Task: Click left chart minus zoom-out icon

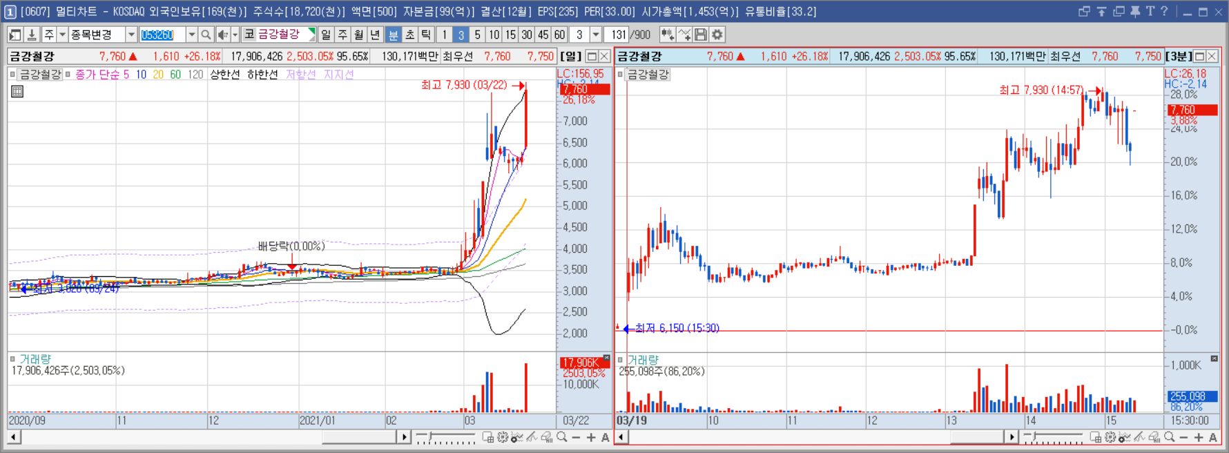Action: pyautogui.click(x=577, y=437)
